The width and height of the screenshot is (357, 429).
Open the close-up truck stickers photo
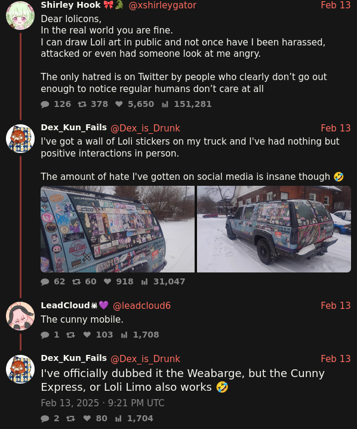[118, 229]
